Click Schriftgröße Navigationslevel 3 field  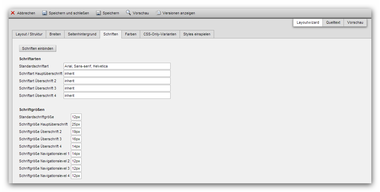(x=76, y=168)
